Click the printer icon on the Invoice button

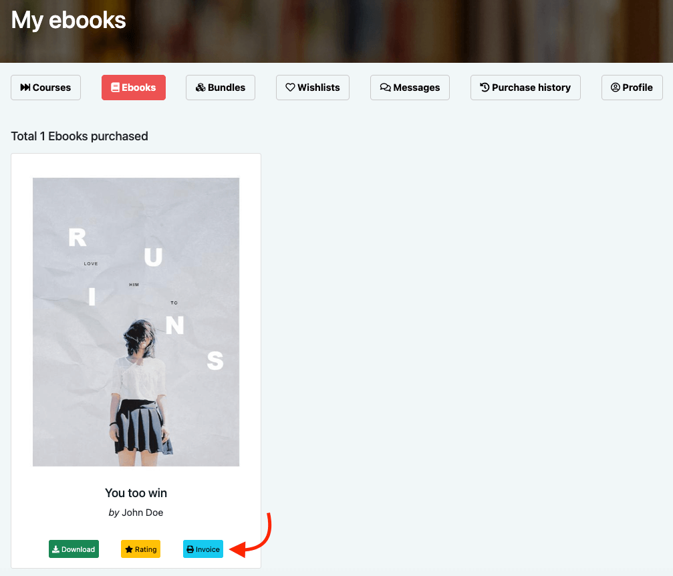pos(190,549)
